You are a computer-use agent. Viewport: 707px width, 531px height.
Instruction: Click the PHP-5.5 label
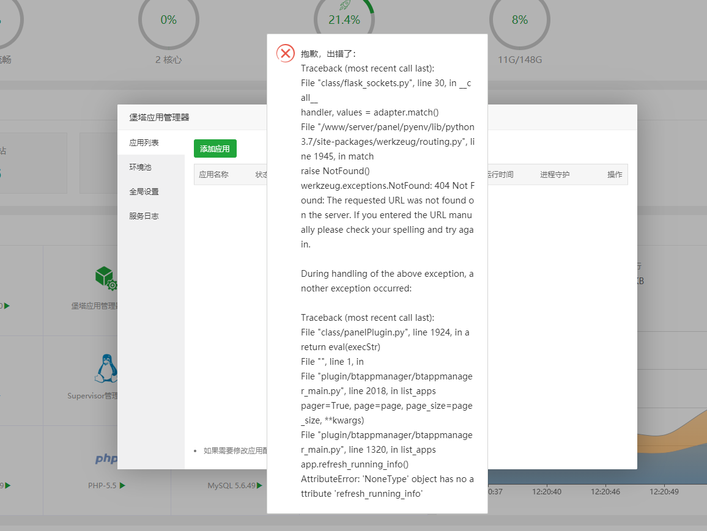102,486
